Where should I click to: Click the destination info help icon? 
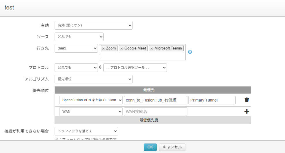(x=190, y=52)
